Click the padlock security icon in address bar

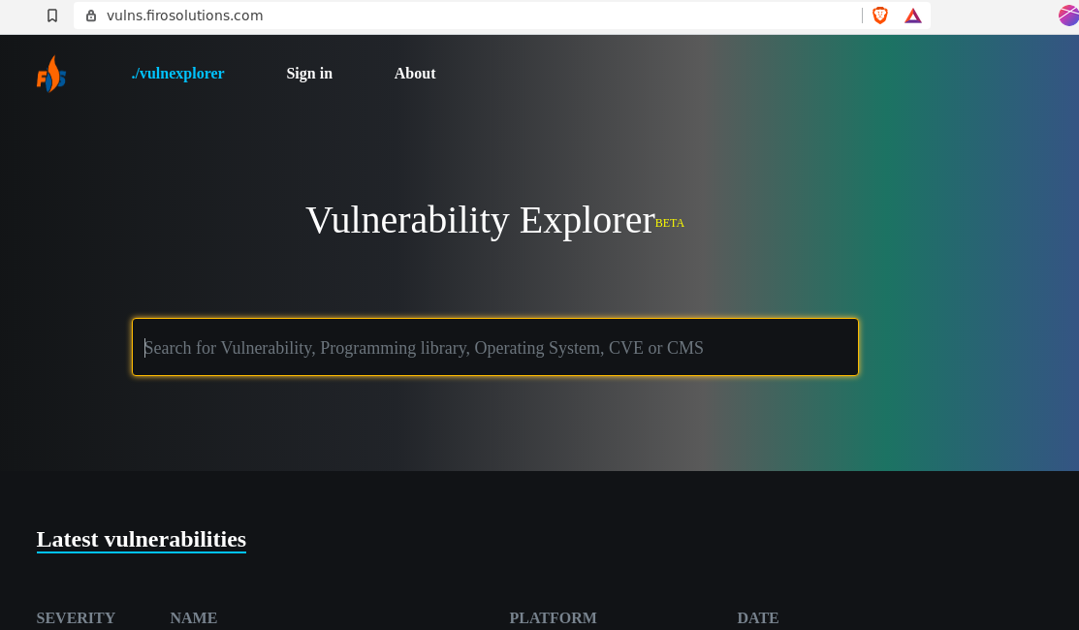tap(90, 16)
